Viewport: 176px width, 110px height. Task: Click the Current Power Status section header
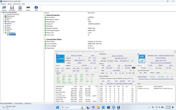pos(54,39)
